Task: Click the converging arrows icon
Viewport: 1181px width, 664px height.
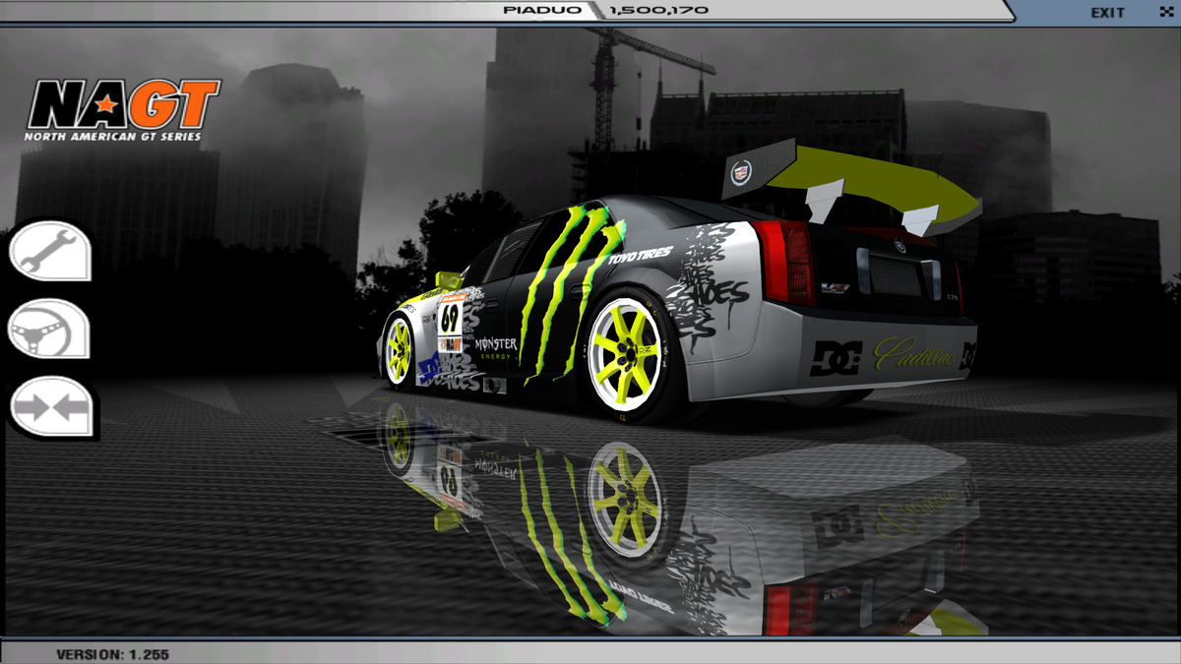Action: [x=51, y=406]
